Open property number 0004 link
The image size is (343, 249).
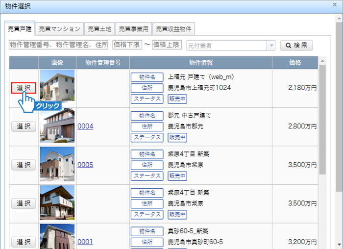click(x=85, y=126)
